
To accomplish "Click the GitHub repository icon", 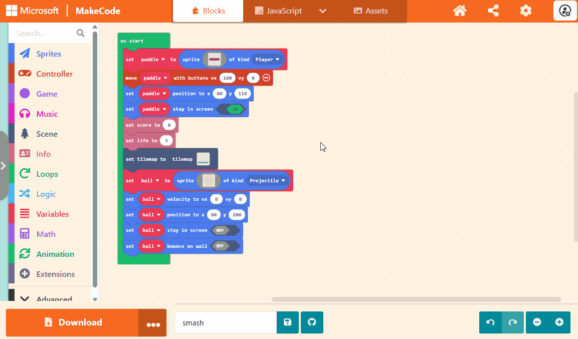I will click(x=312, y=322).
